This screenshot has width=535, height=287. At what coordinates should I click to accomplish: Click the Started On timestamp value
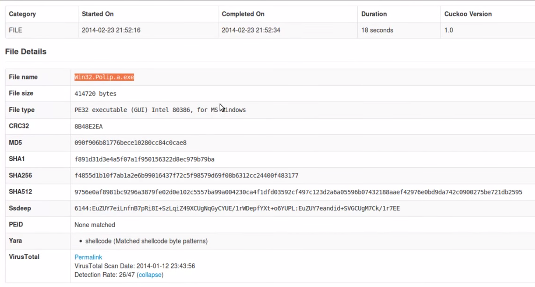click(x=111, y=30)
